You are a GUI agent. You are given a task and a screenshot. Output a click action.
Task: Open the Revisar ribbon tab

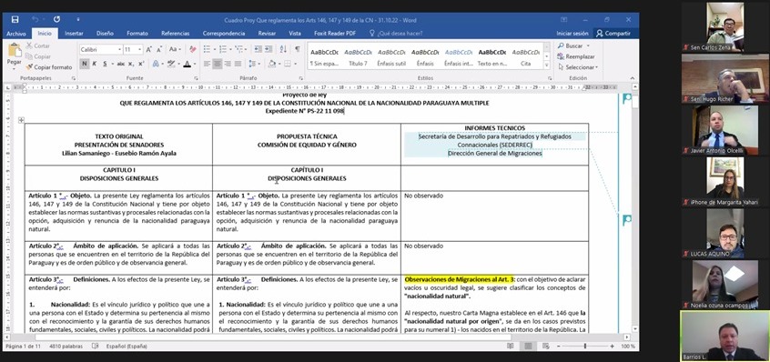(267, 34)
